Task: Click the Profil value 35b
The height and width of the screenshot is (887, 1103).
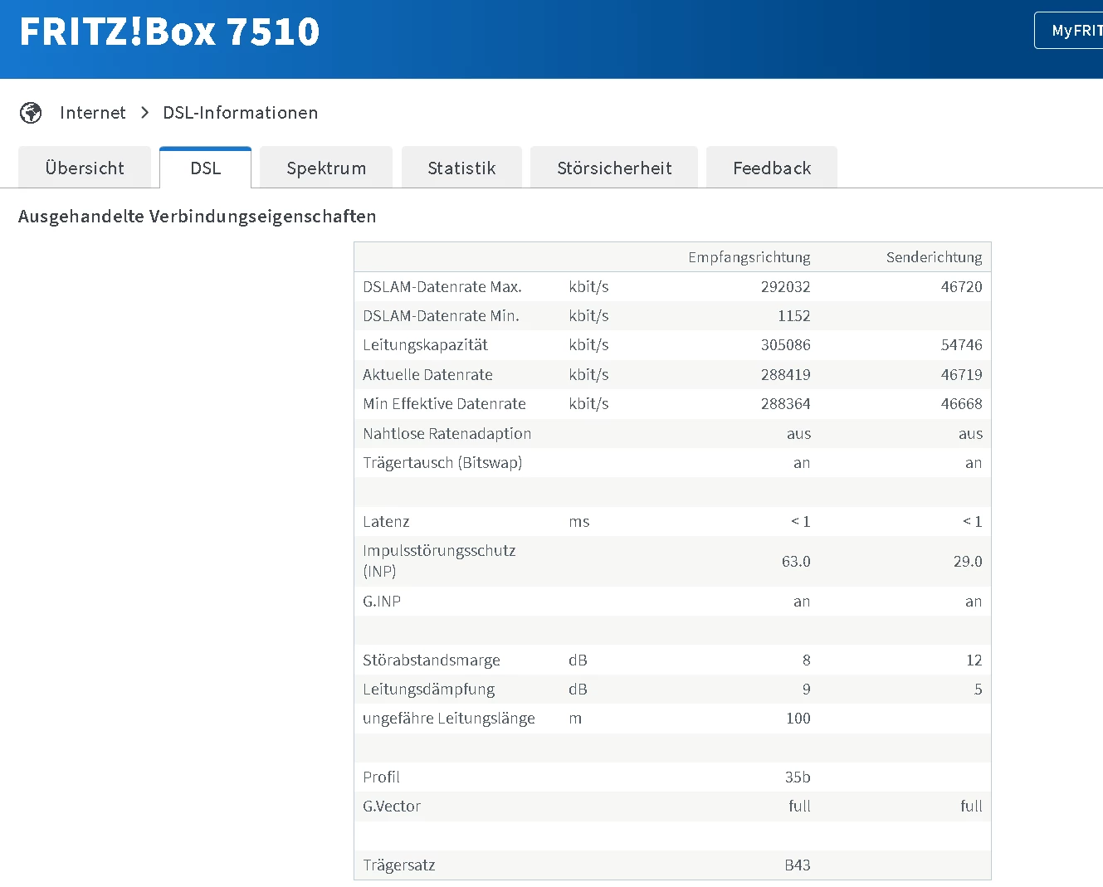Action: coord(798,777)
